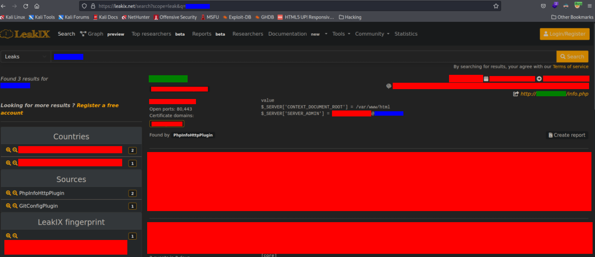Expand the Tools menu
This screenshot has height=257, width=595.
pyautogui.click(x=341, y=34)
